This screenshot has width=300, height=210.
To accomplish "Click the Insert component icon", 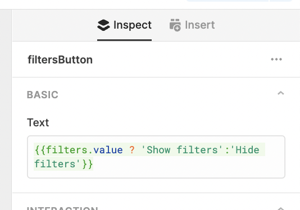I will click(x=175, y=25).
